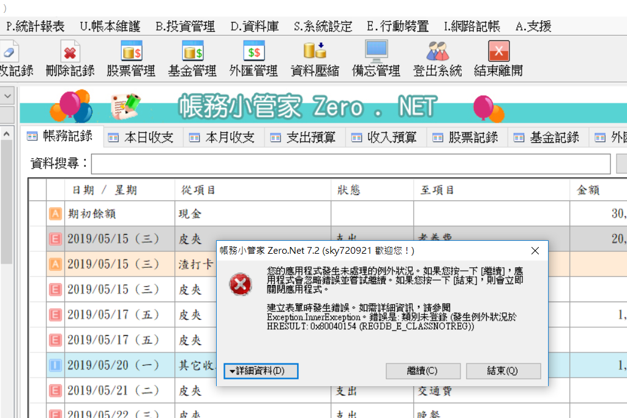Switch to the 基金記錄 tab
Screen dimensions: 627x418
[x=548, y=137]
